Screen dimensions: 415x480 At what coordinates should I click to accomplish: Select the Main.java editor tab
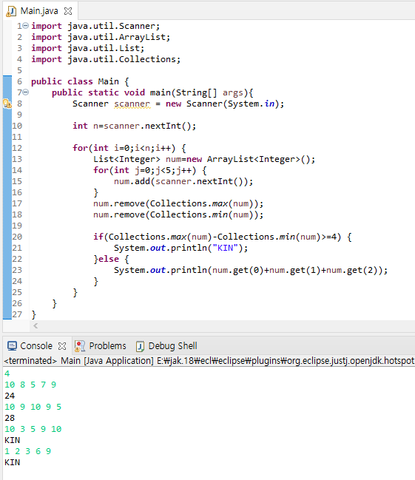point(39,11)
